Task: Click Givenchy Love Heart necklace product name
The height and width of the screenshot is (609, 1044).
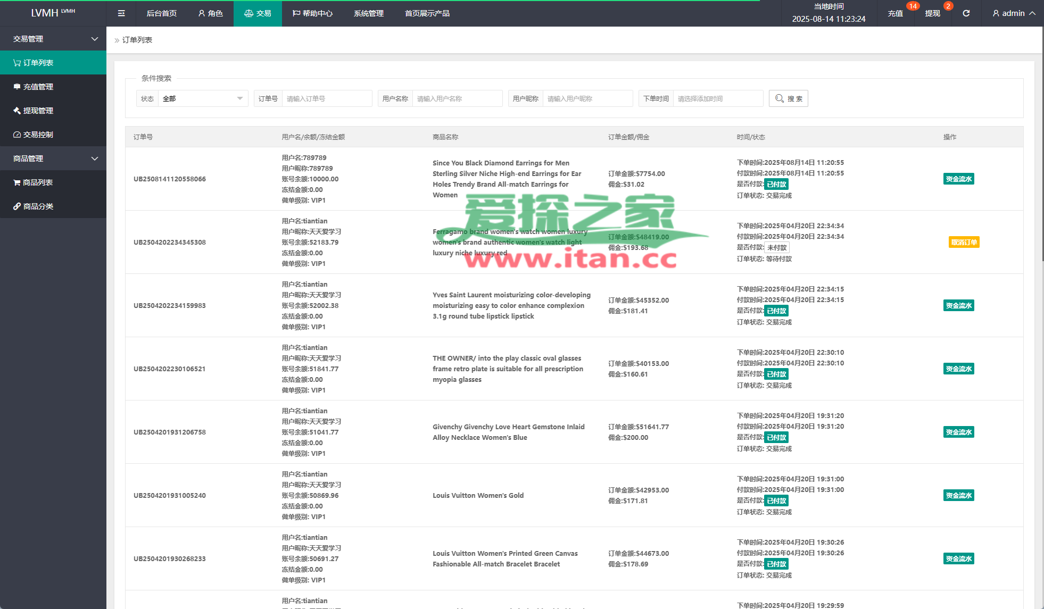Action: (508, 432)
